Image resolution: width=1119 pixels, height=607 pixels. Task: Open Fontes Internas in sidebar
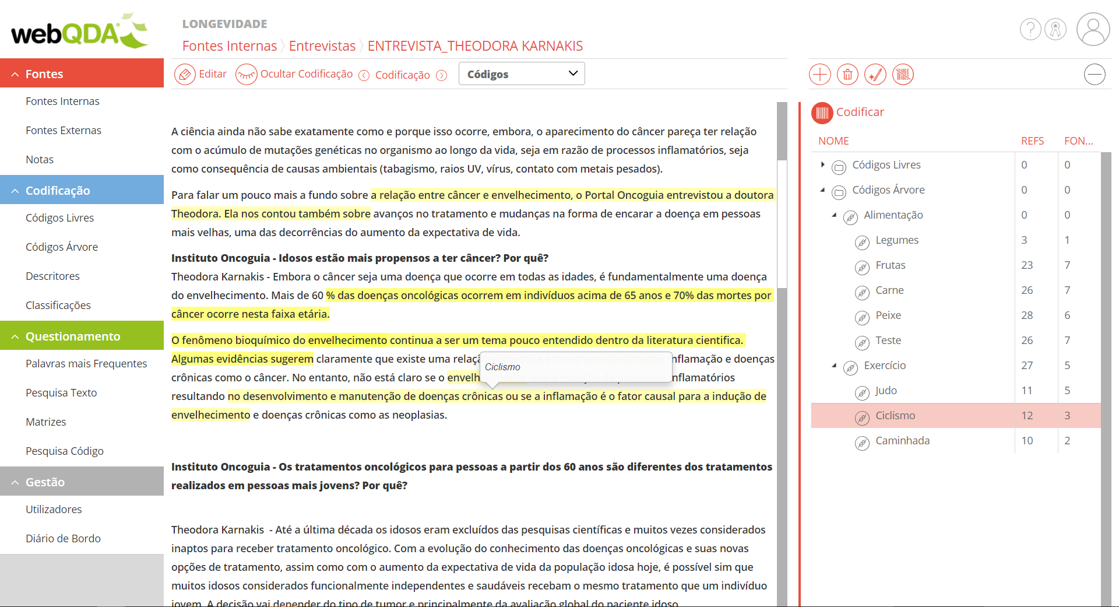[x=62, y=101]
